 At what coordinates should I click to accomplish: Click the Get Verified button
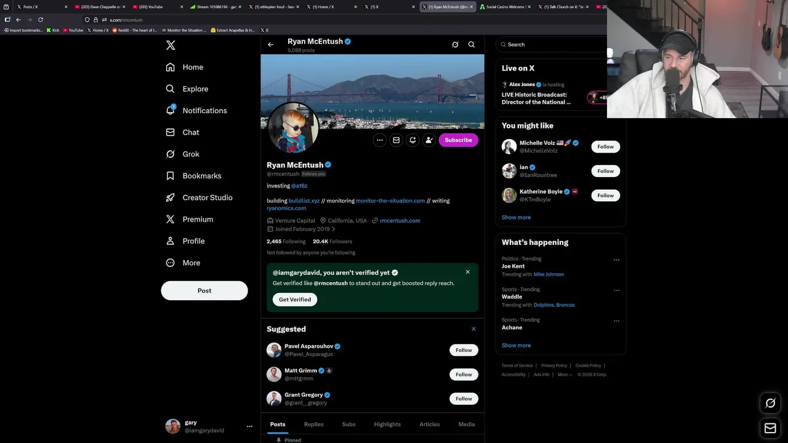295,300
